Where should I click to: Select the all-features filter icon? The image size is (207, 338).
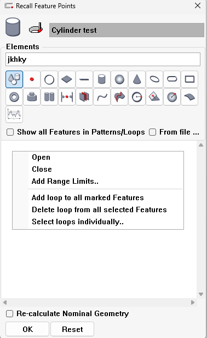pos(14,79)
